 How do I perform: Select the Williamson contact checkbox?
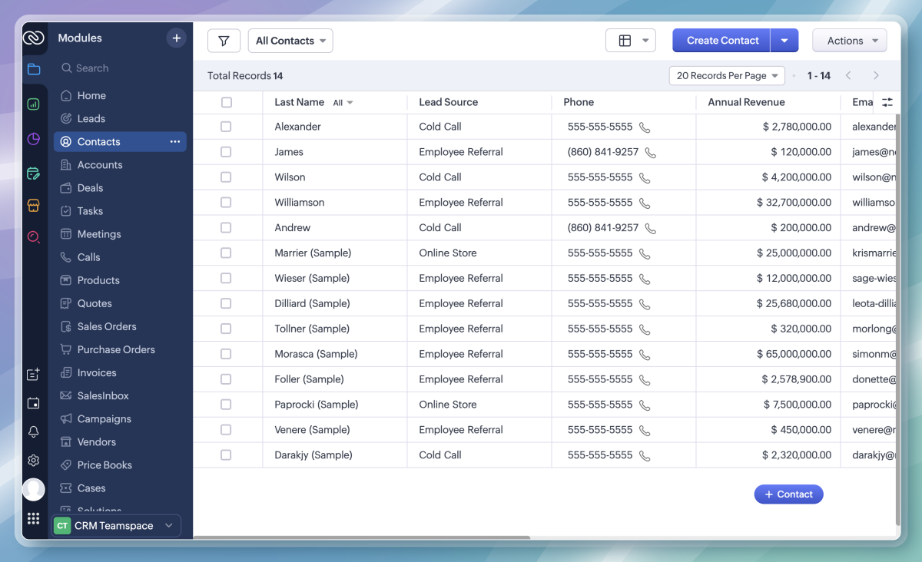coord(226,203)
